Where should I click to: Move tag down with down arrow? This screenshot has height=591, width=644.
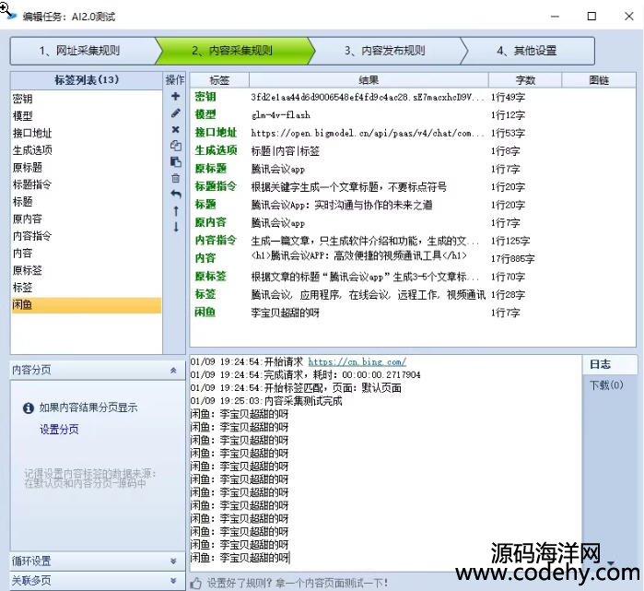176,227
